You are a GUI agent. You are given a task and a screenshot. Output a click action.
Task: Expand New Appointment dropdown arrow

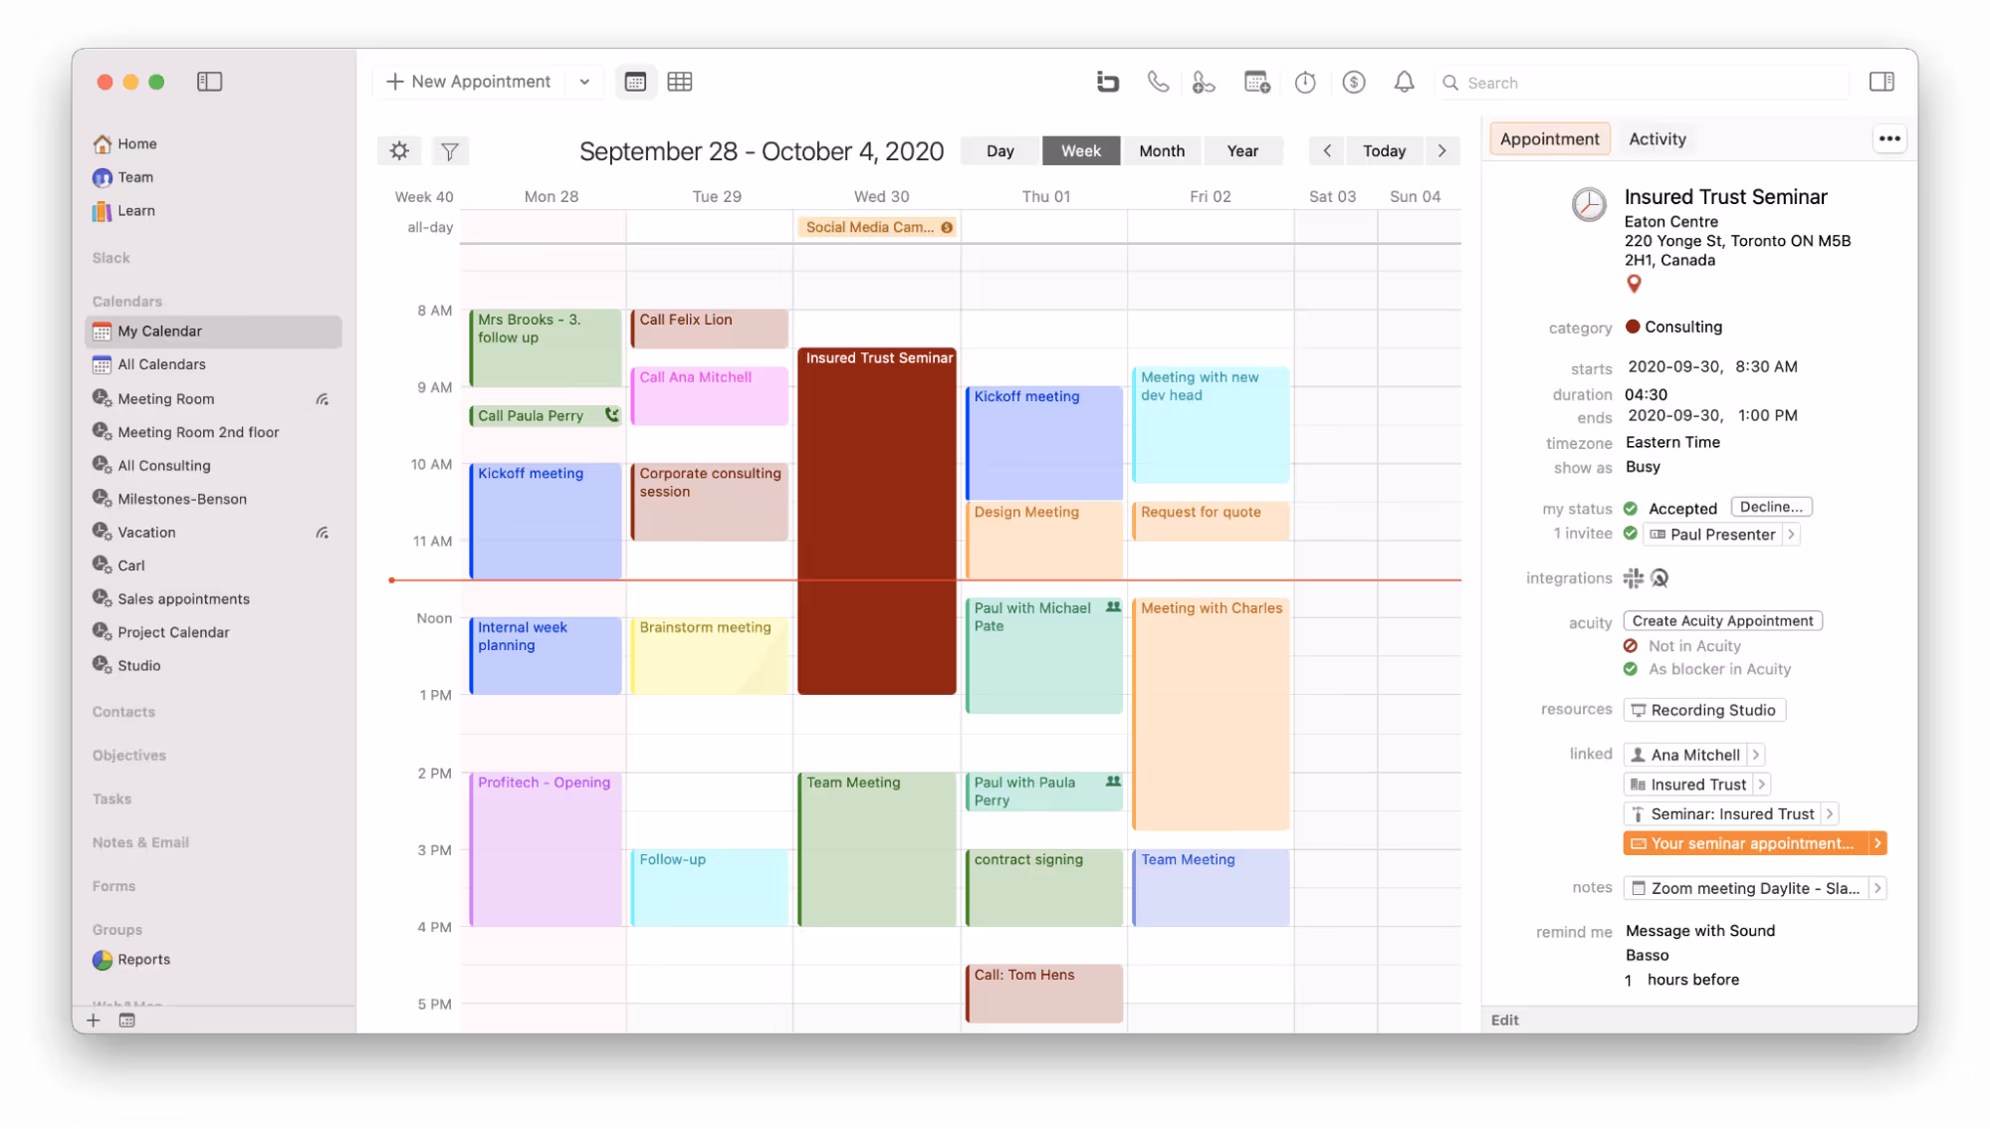584,82
